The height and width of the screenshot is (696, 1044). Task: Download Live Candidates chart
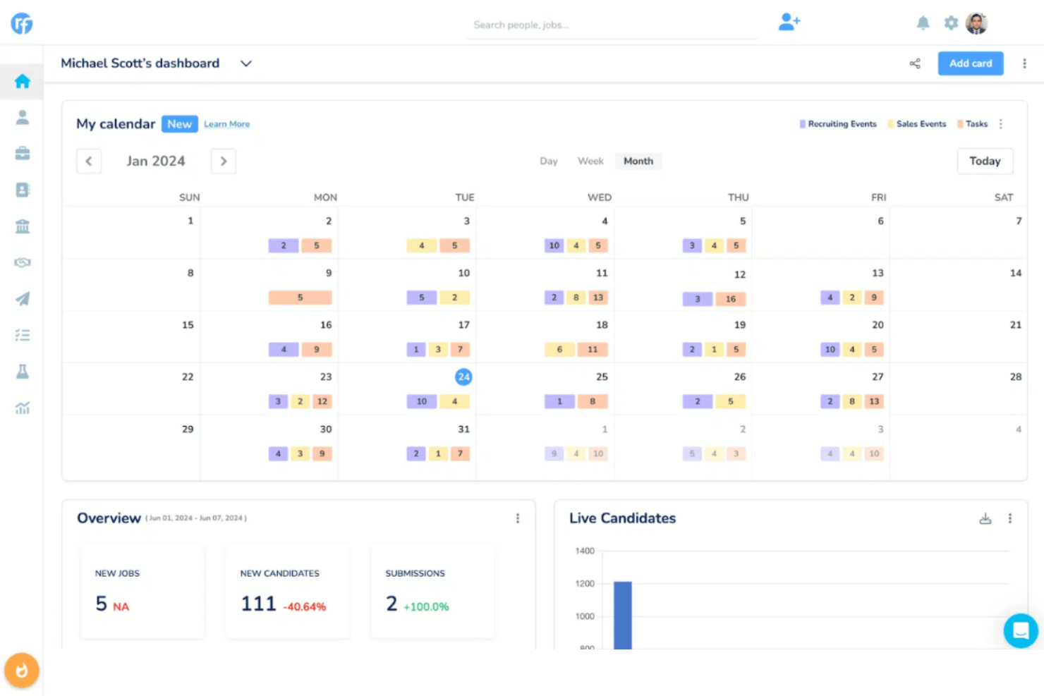pos(985,519)
